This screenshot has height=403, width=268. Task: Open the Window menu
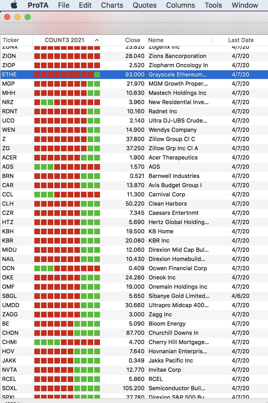click(245, 5)
